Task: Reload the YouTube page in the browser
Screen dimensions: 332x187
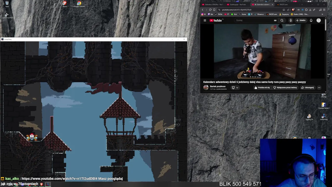Action: pyautogui.click(x=210, y=10)
